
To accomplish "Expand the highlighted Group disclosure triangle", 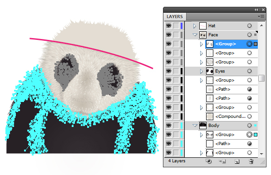I will [x=202, y=44].
